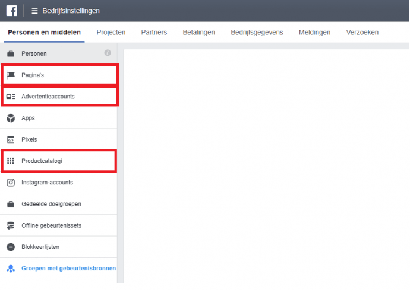The image size is (410, 290).
Task: Click the Pagina's flag icon
Action: coord(11,75)
